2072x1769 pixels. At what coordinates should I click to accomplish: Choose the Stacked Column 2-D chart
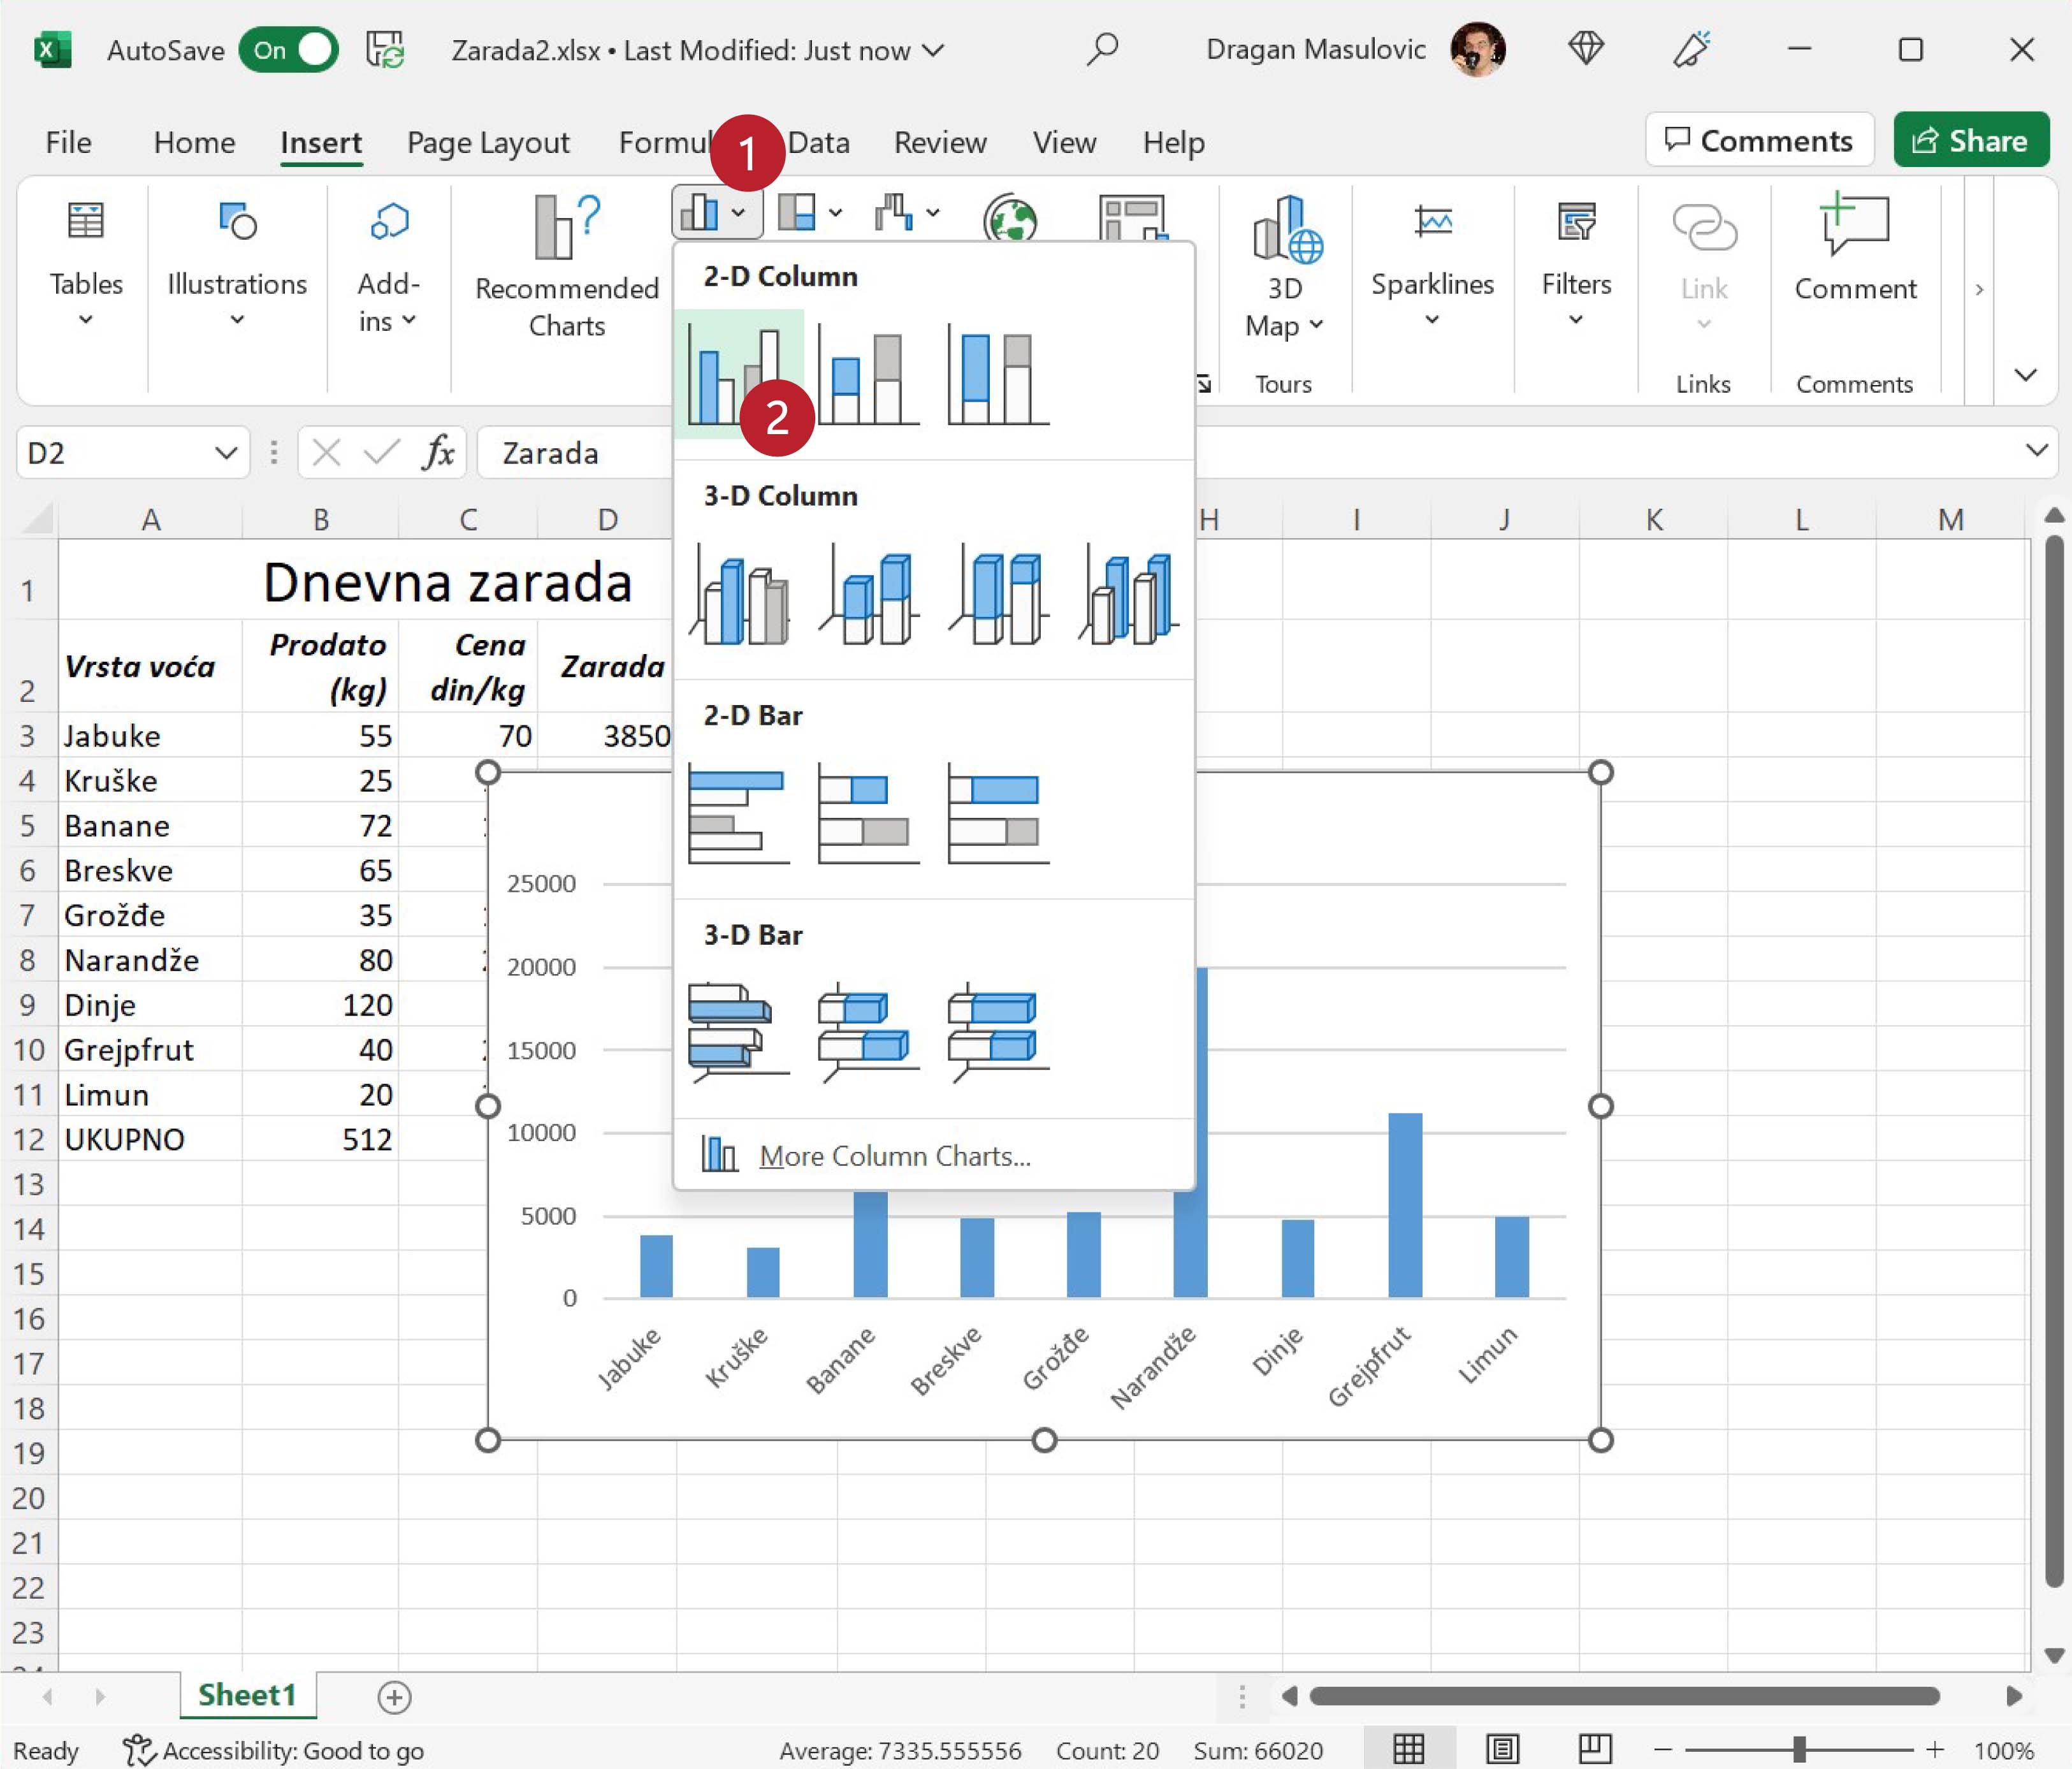tap(867, 377)
